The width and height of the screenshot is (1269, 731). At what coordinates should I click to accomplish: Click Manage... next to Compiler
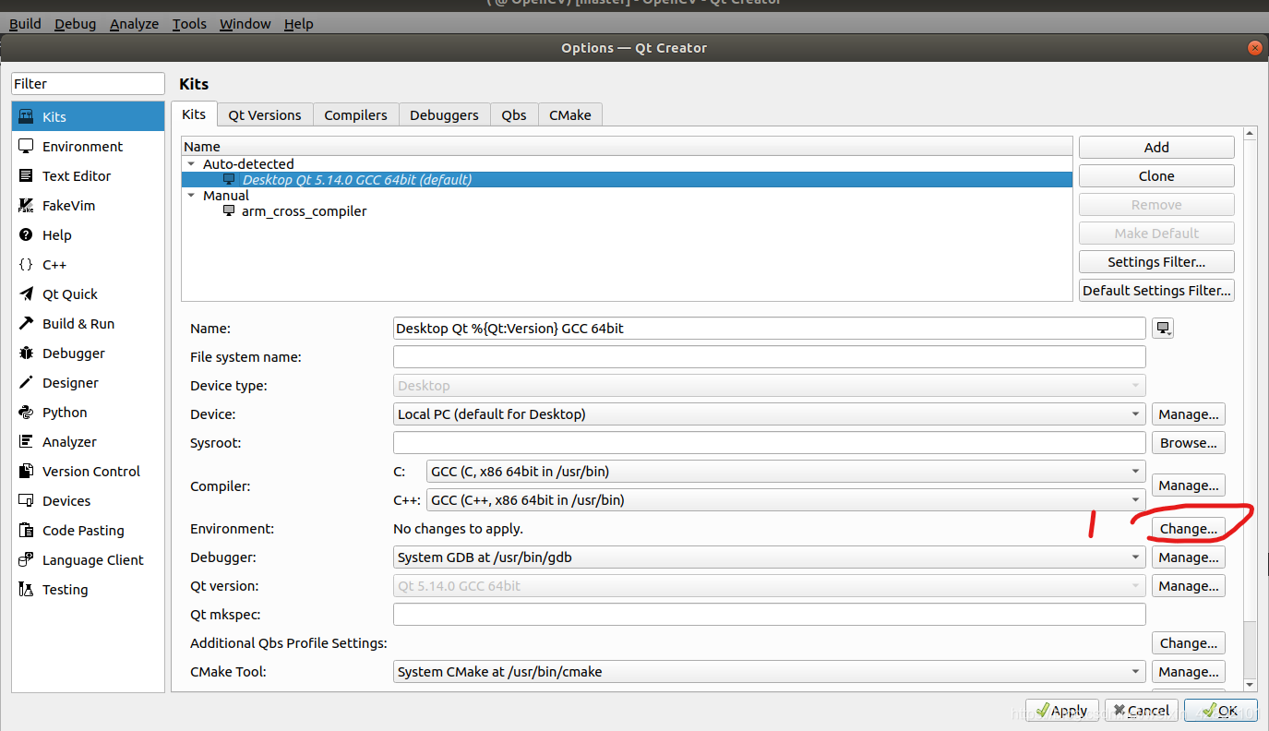pos(1189,485)
